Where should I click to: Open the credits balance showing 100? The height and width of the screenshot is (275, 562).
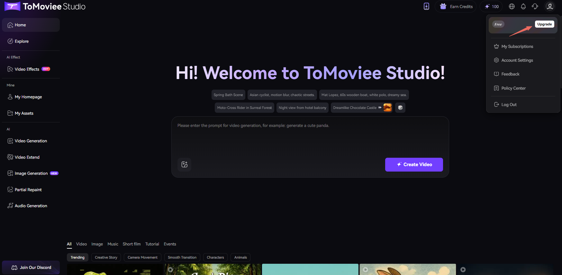click(492, 6)
